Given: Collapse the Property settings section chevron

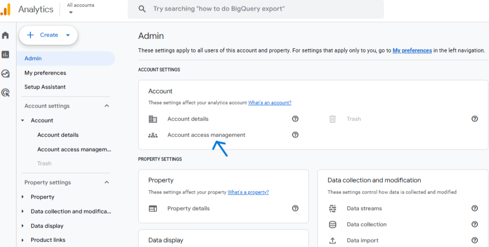Looking at the screenshot, I should click(107, 182).
